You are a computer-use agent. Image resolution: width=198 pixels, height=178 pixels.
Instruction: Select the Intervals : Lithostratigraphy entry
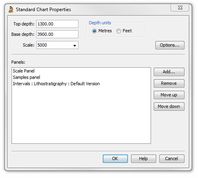point(56,84)
